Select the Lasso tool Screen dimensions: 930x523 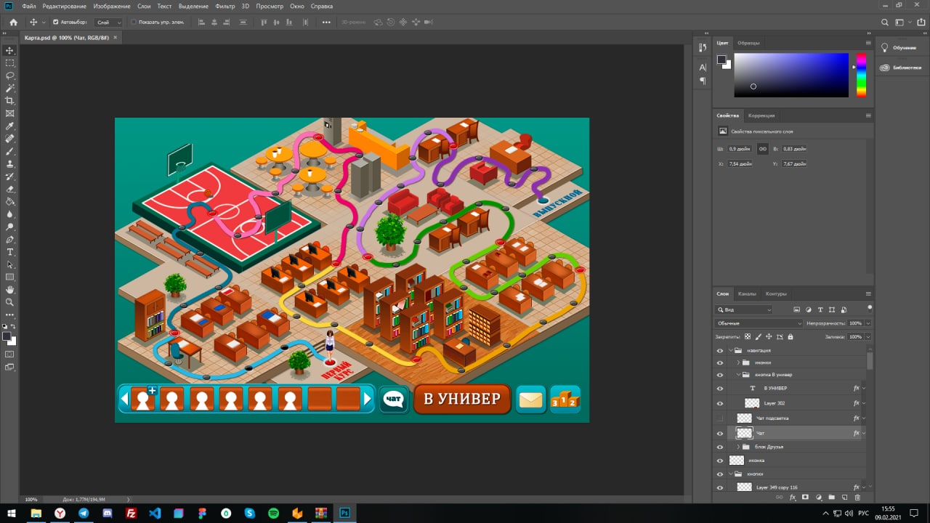pos(10,76)
